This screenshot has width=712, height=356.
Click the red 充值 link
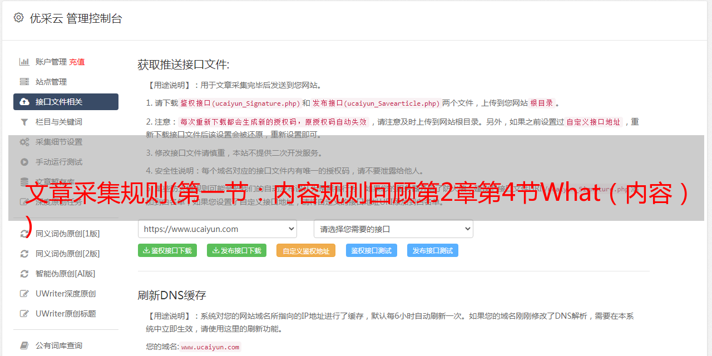pos(77,62)
